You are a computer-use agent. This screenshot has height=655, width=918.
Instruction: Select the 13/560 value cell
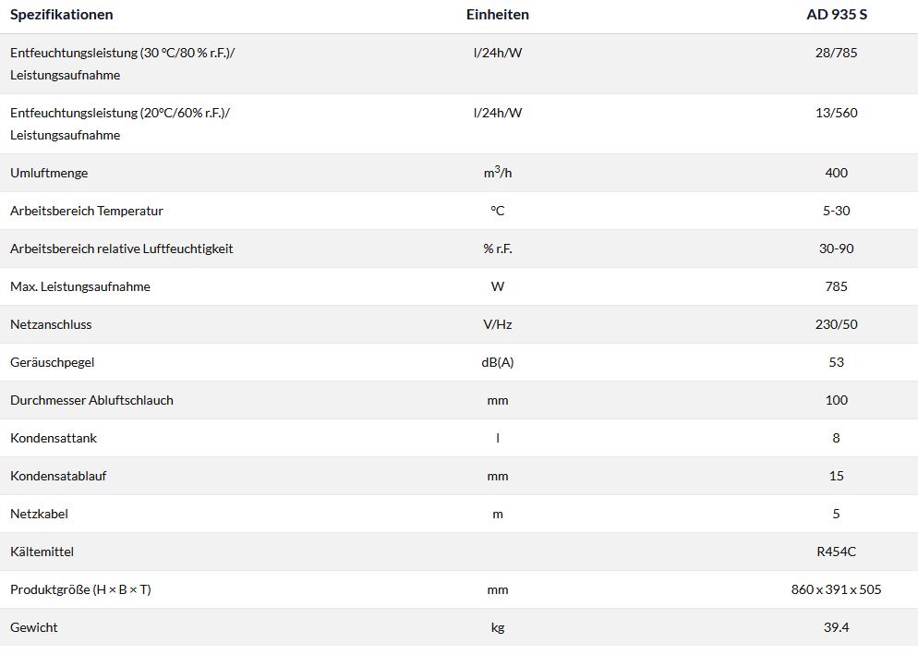pos(836,113)
